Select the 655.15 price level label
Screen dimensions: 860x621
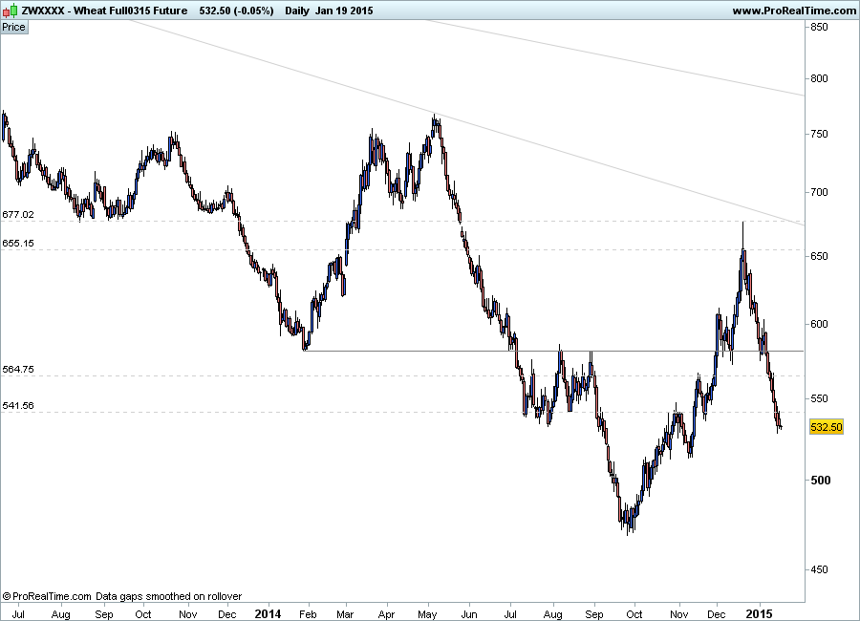click(18, 244)
